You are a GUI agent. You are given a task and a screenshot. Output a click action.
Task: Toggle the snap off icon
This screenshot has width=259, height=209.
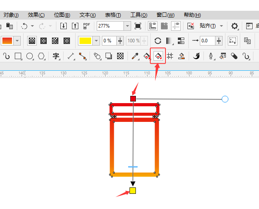[190, 26]
